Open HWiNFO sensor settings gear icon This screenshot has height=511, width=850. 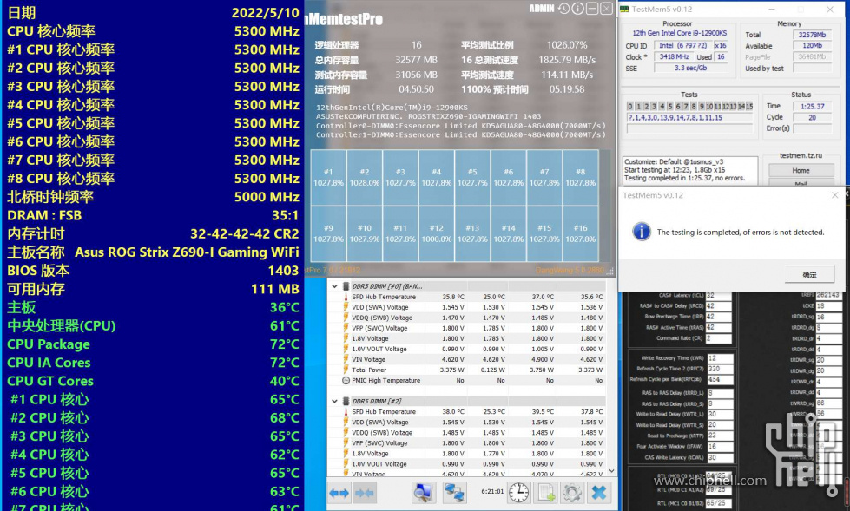point(571,493)
